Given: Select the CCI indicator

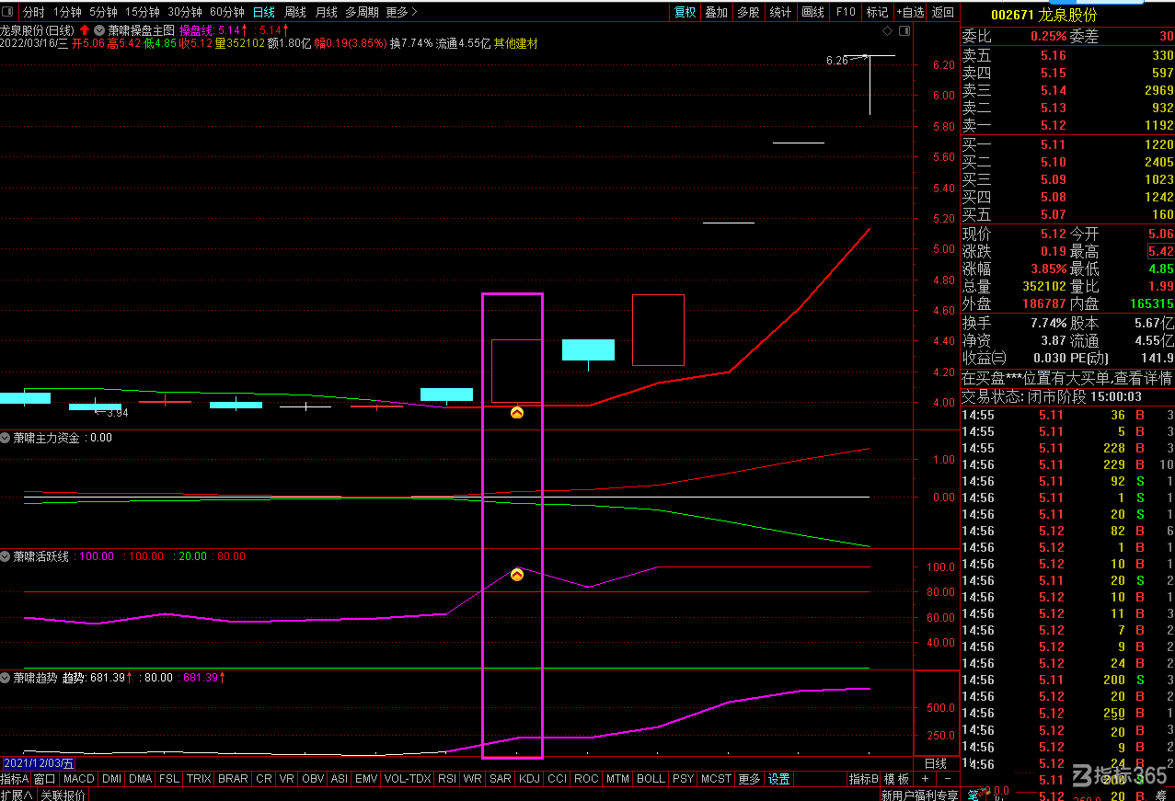Looking at the screenshot, I should click(557, 779).
